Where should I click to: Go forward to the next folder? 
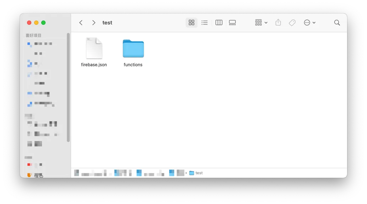94,23
